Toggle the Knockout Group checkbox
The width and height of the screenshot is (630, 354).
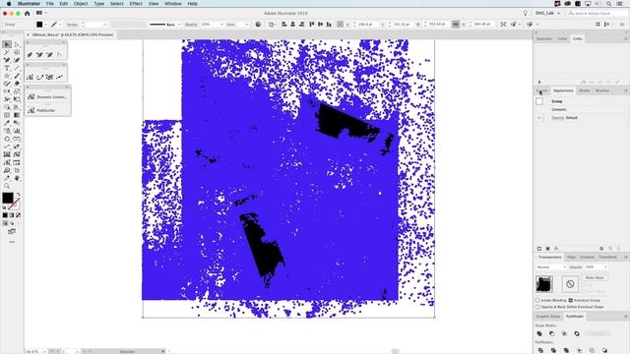pyautogui.click(x=571, y=300)
